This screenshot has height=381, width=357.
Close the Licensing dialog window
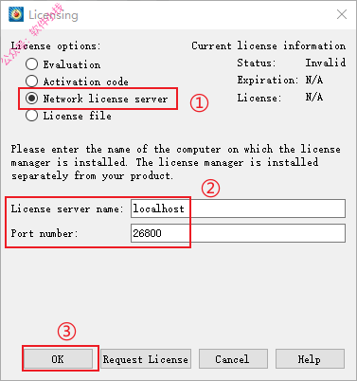[342, 14]
